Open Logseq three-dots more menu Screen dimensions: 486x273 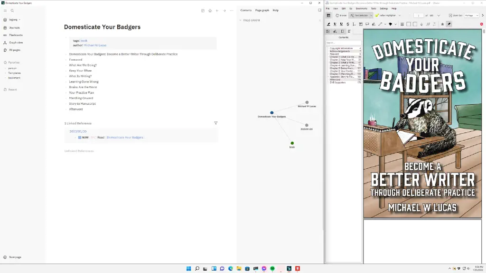click(232, 10)
